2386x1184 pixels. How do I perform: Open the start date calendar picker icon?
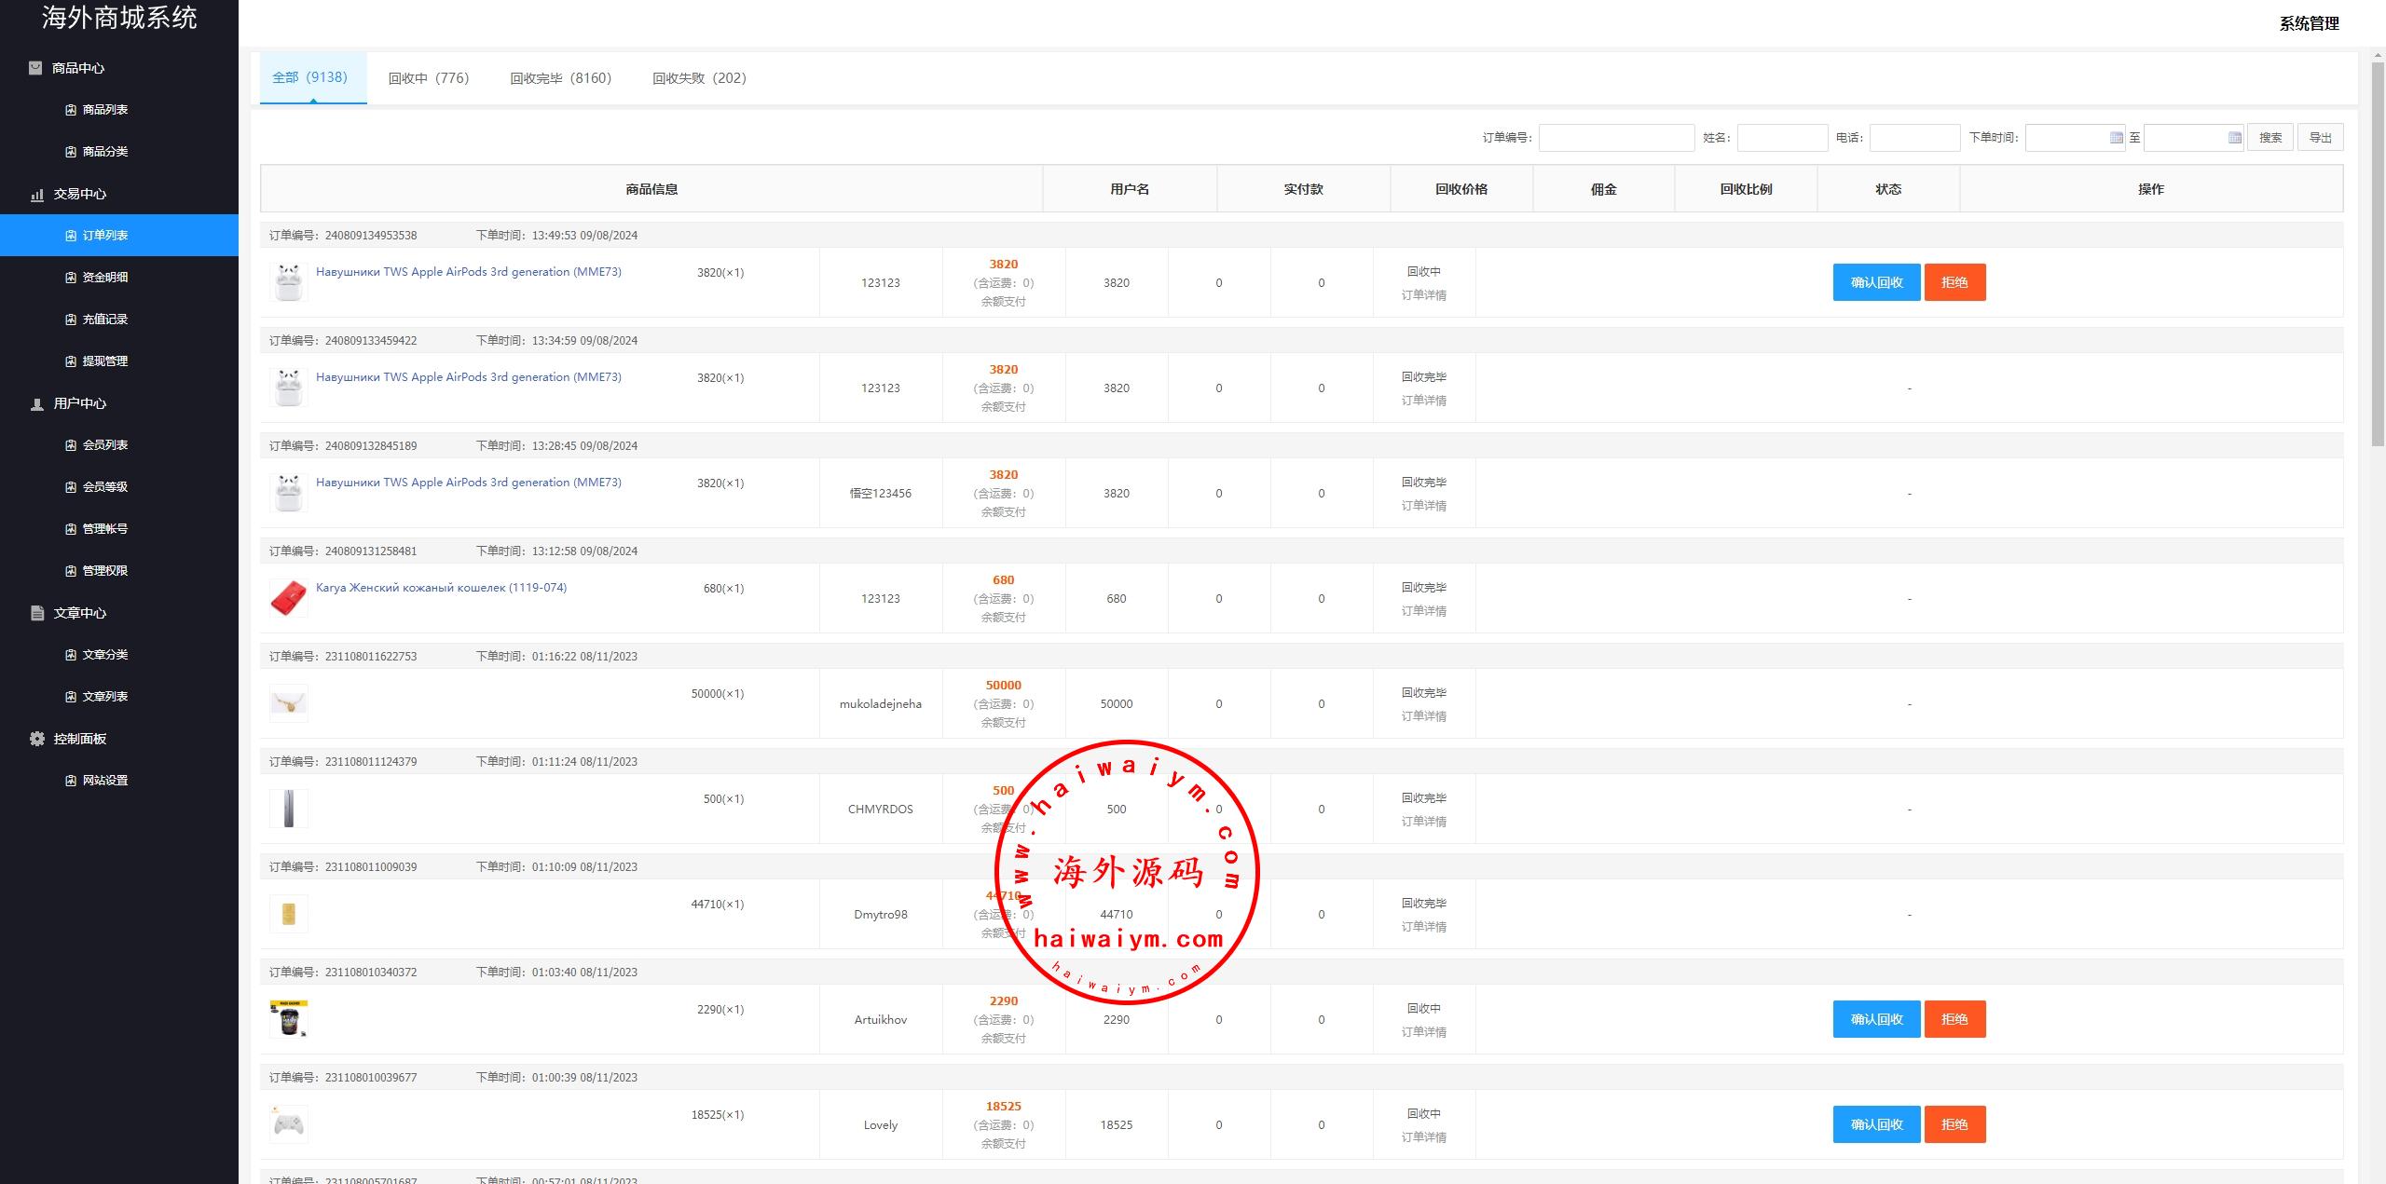pyautogui.click(x=2116, y=138)
